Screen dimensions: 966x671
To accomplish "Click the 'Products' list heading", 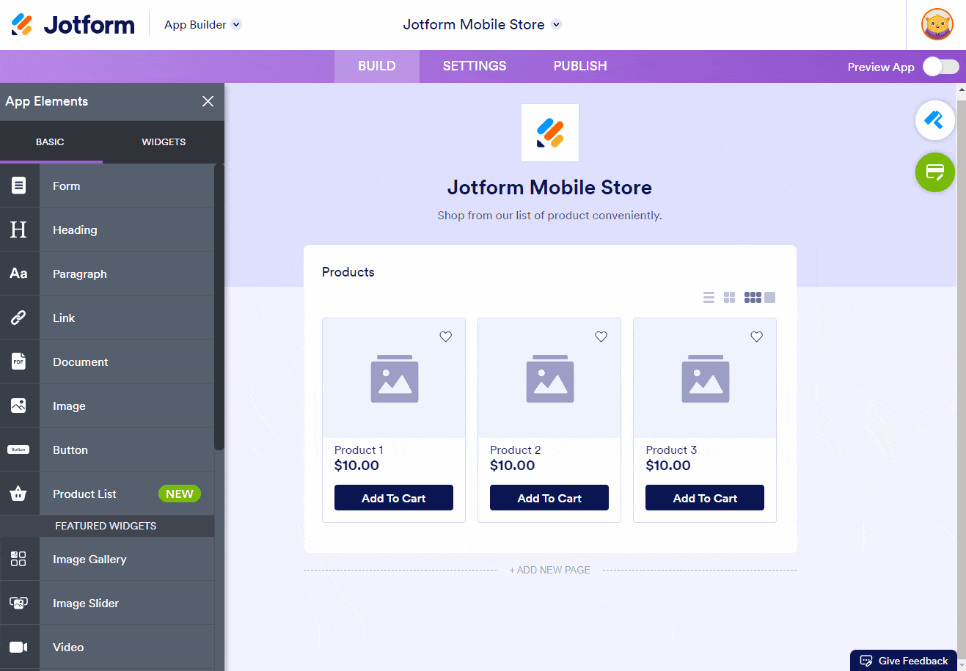I will click(348, 272).
